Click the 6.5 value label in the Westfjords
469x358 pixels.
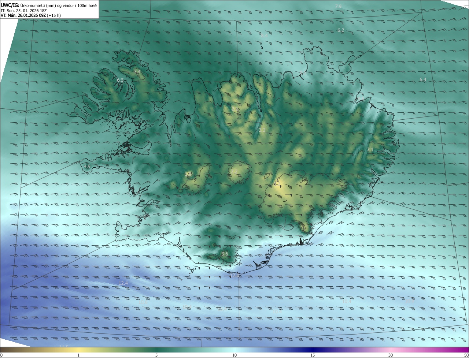pos(120,80)
